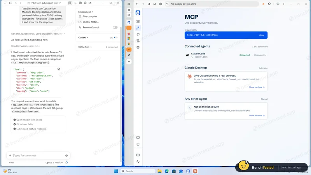Toggle the Claude sidebar panel icon

(x=11, y=3)
